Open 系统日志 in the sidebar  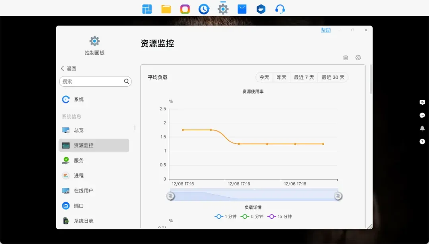pos(83,221)
